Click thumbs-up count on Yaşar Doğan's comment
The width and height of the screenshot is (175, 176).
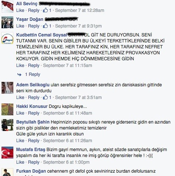50,26
